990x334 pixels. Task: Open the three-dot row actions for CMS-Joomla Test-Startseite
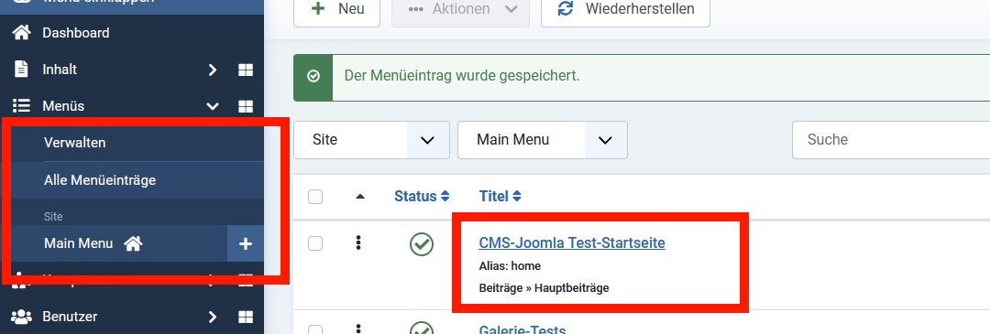(358, 242)
